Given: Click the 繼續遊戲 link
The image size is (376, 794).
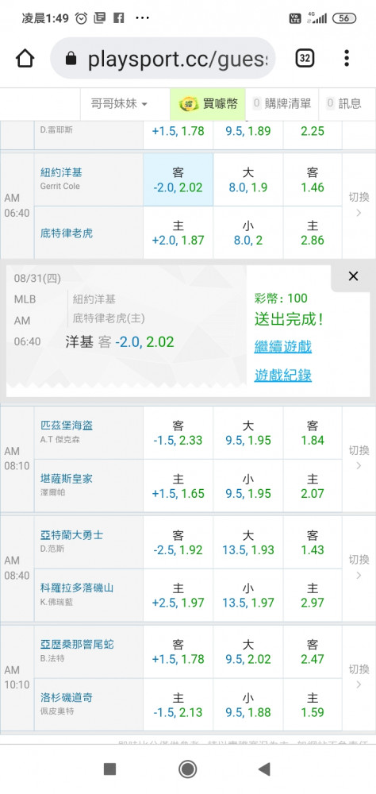Looking at the screenshot, I should tap(283, 347).
